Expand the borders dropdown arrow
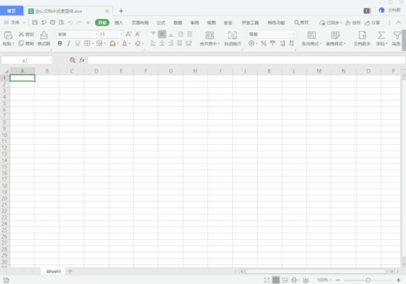 (93, 43)
